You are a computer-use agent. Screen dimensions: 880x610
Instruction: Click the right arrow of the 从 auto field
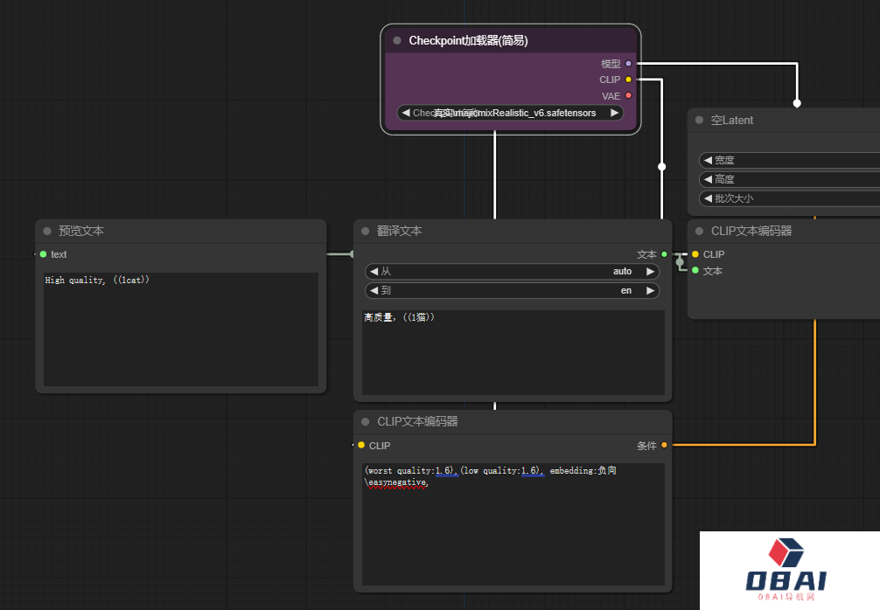(x=651, y=272)
